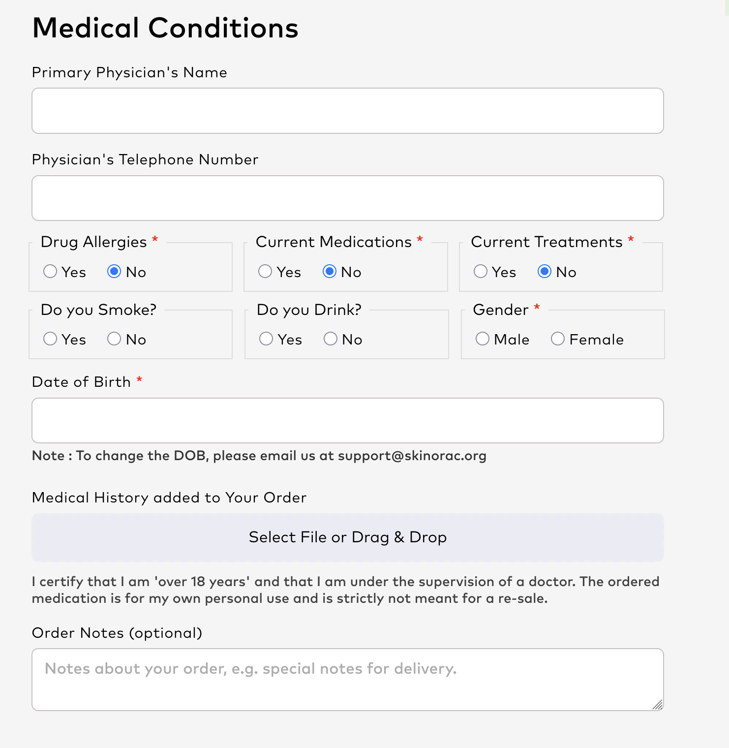Select No for Do you Drink
Screen dimensions: 729x748
[x=331, y=339]
